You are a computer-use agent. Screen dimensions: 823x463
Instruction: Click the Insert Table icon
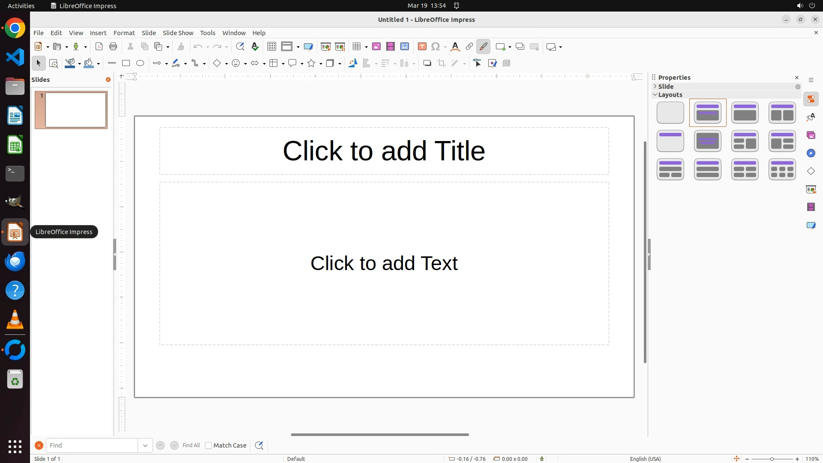click(357, 47)
